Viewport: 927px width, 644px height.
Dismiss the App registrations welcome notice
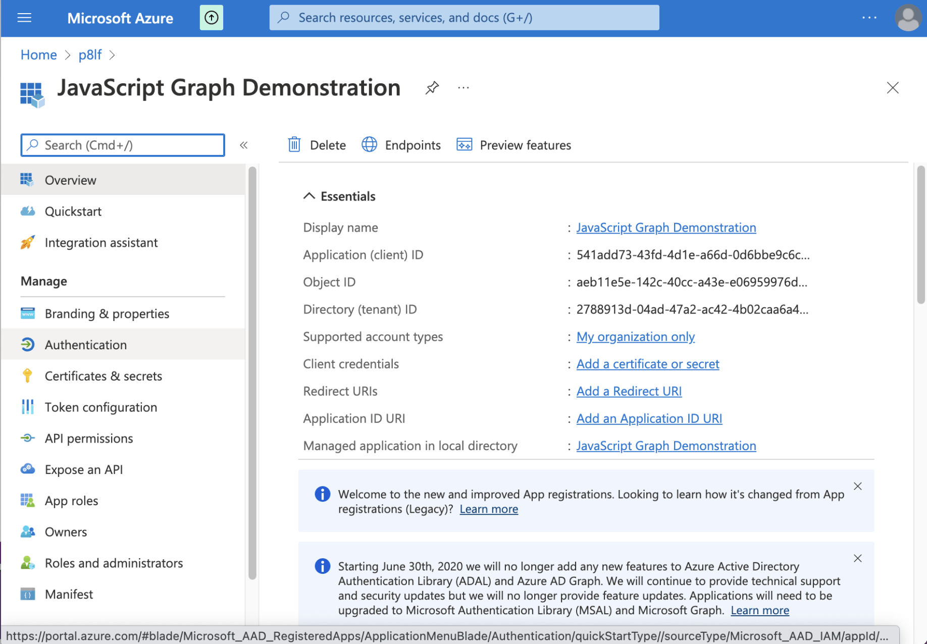click(857, 486)
